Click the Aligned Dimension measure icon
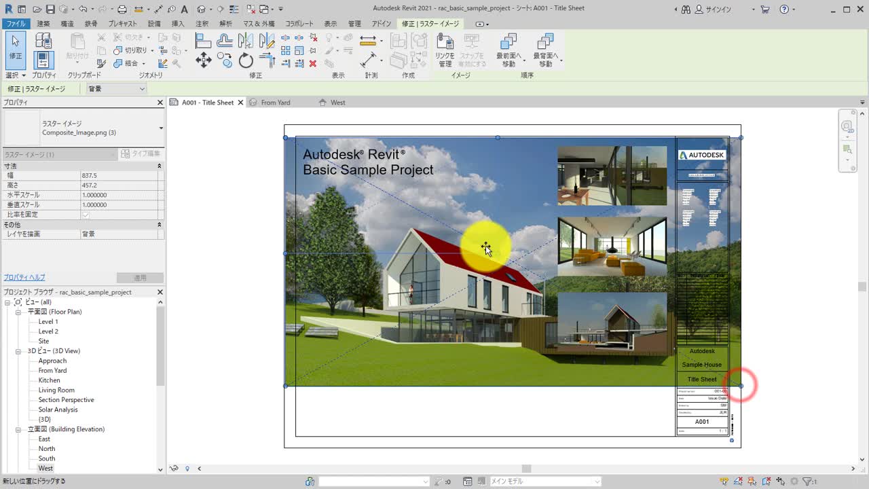The height and width of the screenshot is (489, 869). [x=368, y=40]
